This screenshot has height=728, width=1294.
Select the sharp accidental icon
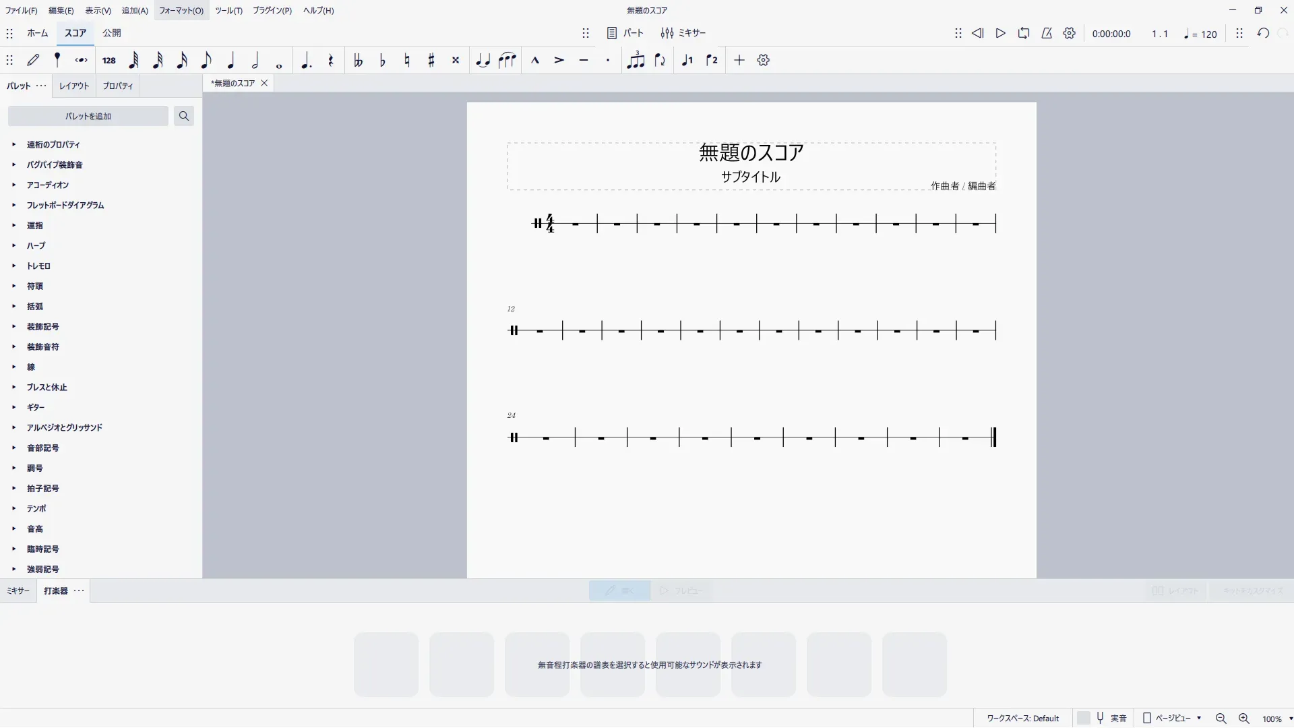(431, 60)
